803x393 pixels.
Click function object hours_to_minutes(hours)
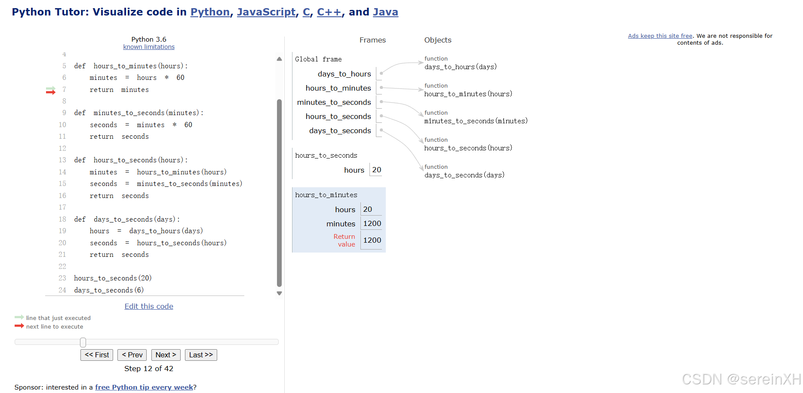click(x=468, y=94)
